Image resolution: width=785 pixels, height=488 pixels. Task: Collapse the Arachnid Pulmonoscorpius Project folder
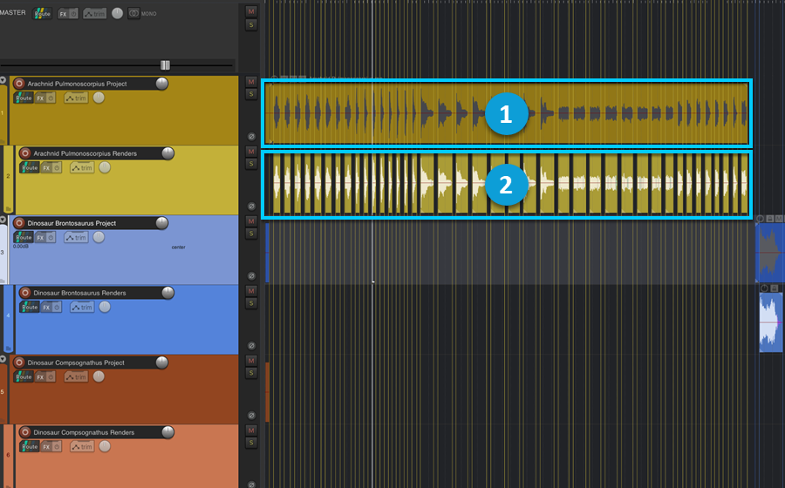point(3,80)
